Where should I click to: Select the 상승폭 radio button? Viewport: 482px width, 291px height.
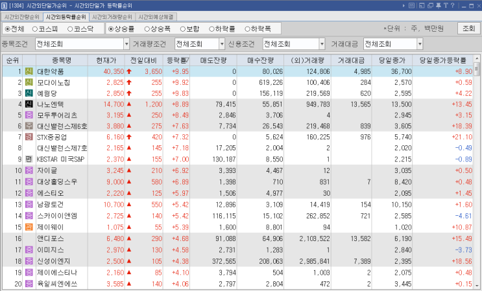click(x=147, y=29)
